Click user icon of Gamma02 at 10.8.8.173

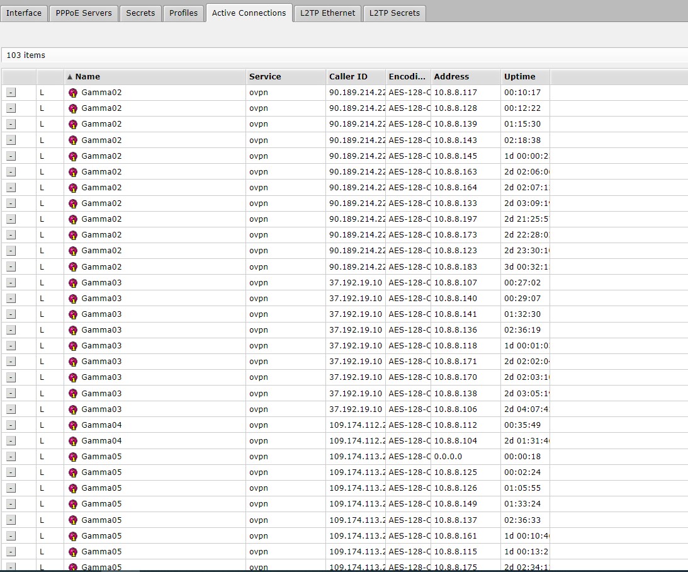click(x=73, y=236)
